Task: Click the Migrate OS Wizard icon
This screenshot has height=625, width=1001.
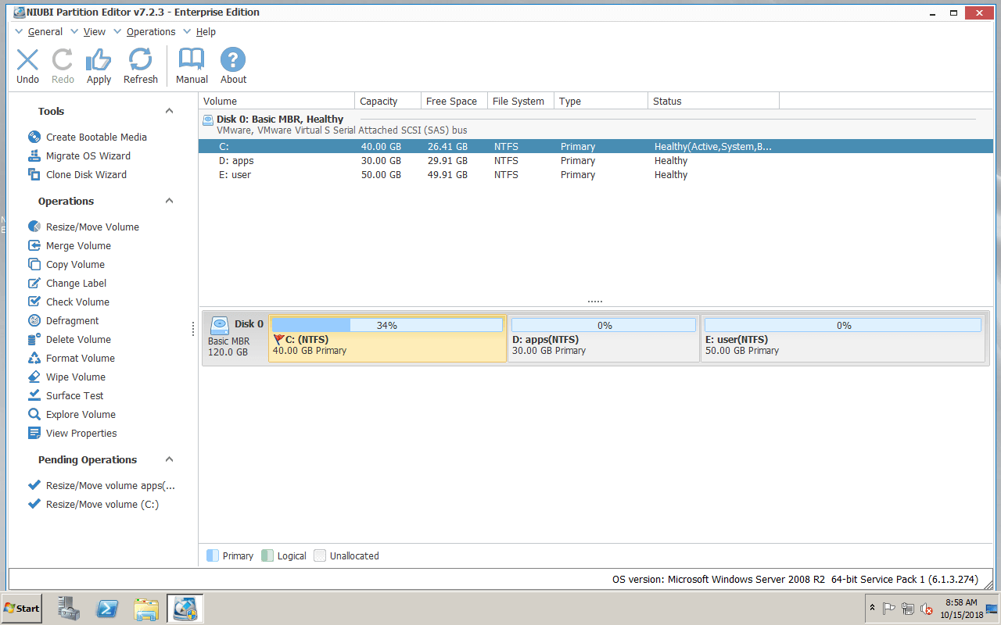Action: (x=34, y=155)
